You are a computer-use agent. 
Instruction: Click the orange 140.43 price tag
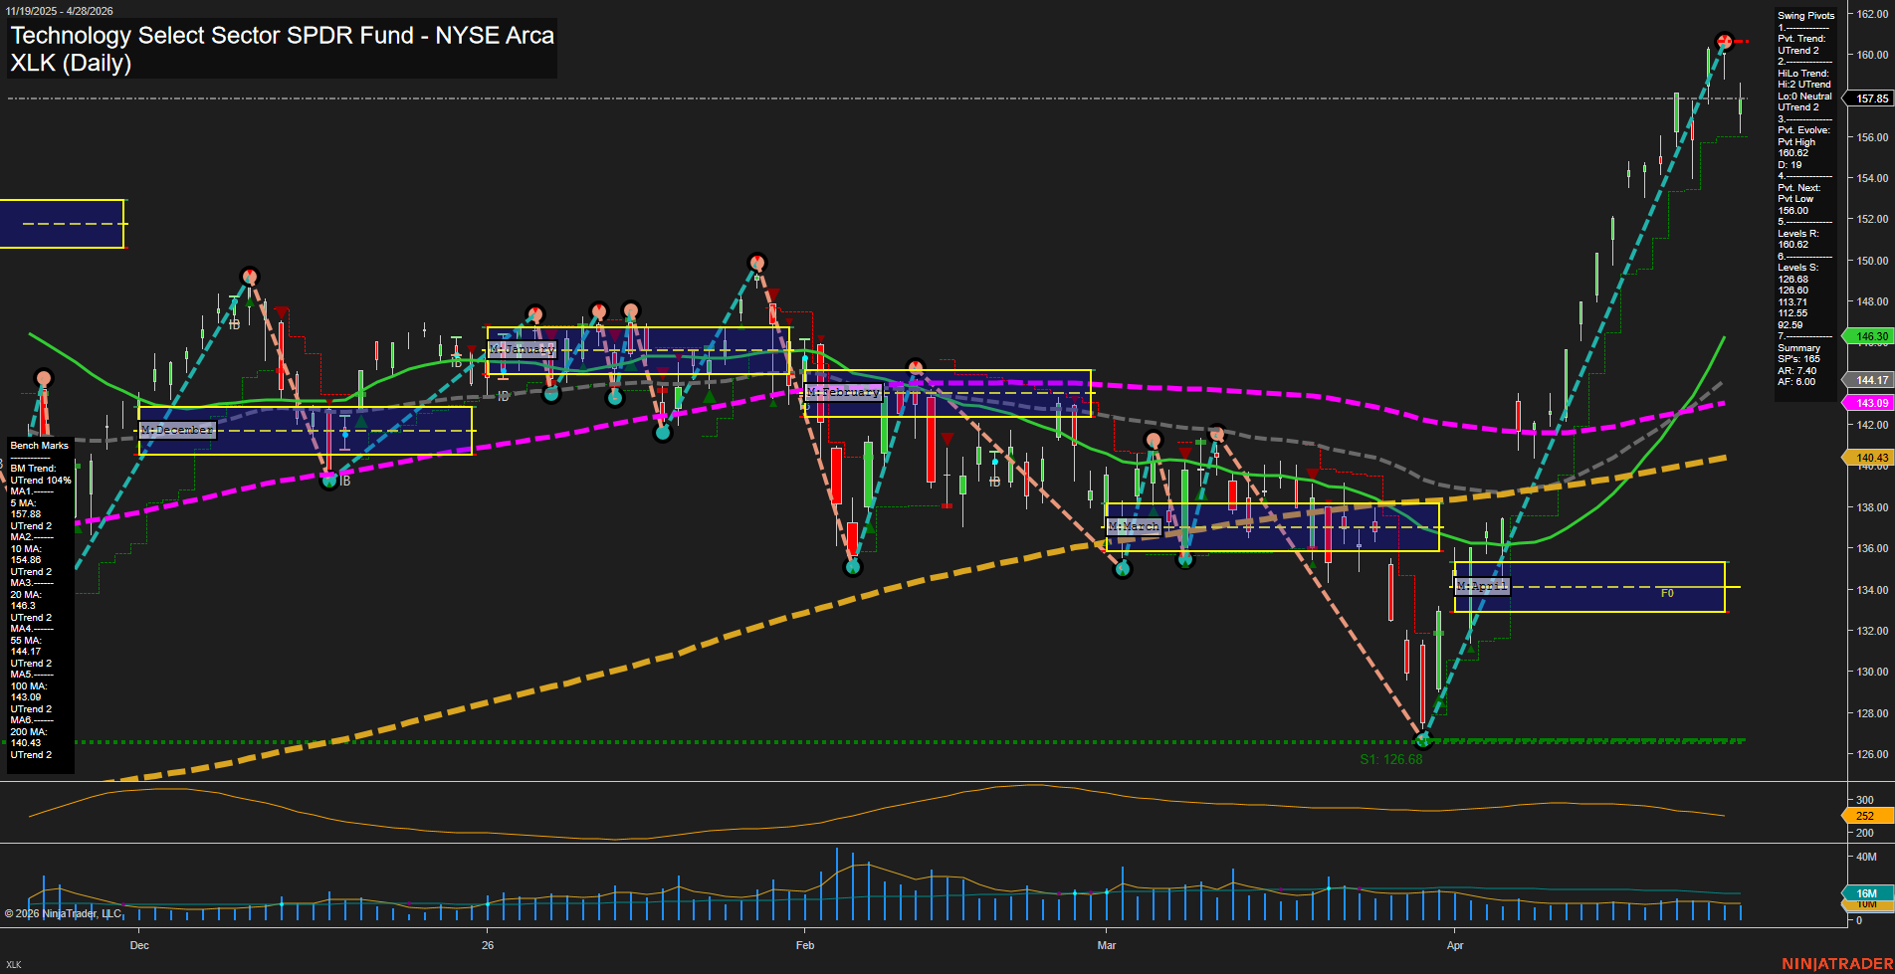[1871, 458]
